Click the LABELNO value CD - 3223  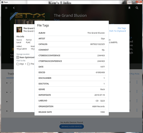[x=100, y=101]
